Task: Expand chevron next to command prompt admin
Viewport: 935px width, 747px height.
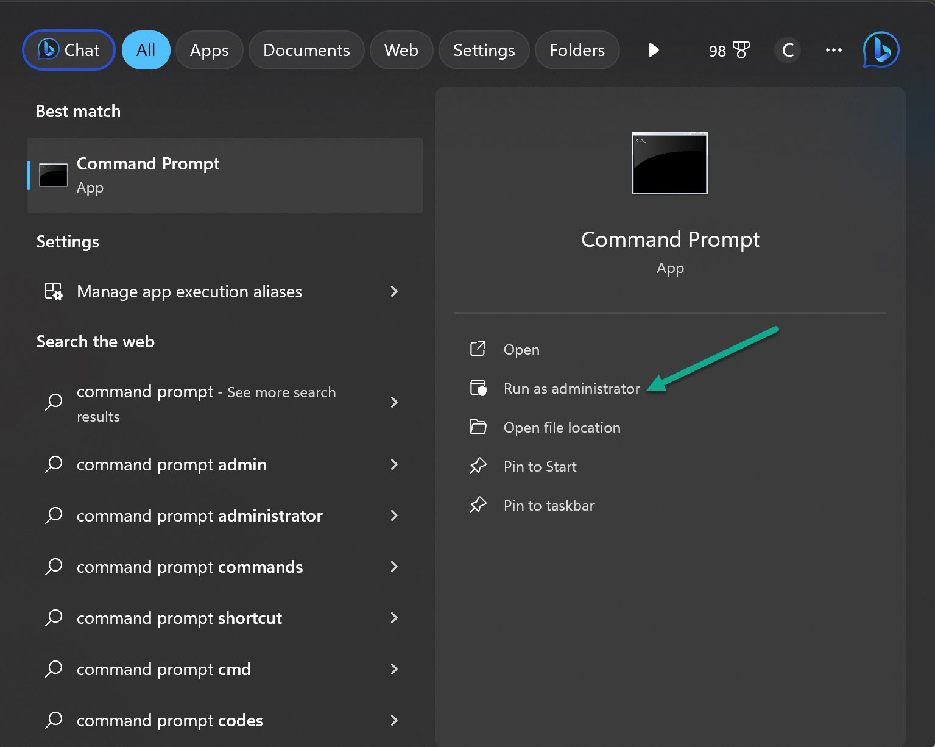Action: pyautogui.click(x=394, y=464)
